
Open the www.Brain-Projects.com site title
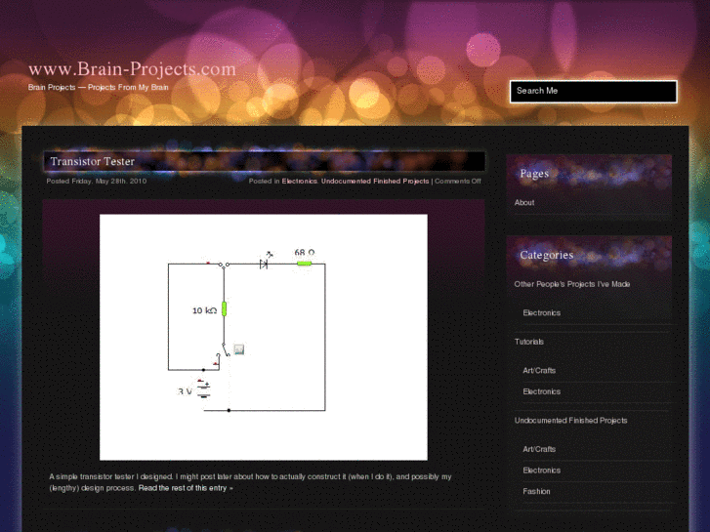pos(132,69)
